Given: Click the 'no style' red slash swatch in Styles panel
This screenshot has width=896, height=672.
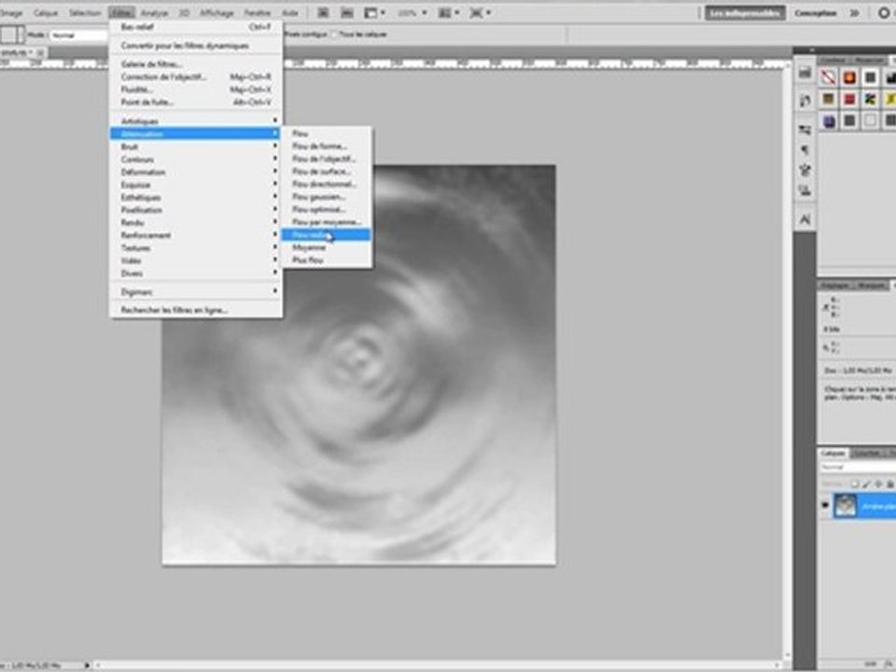Looking at the screenshot, I should [828, 77].
